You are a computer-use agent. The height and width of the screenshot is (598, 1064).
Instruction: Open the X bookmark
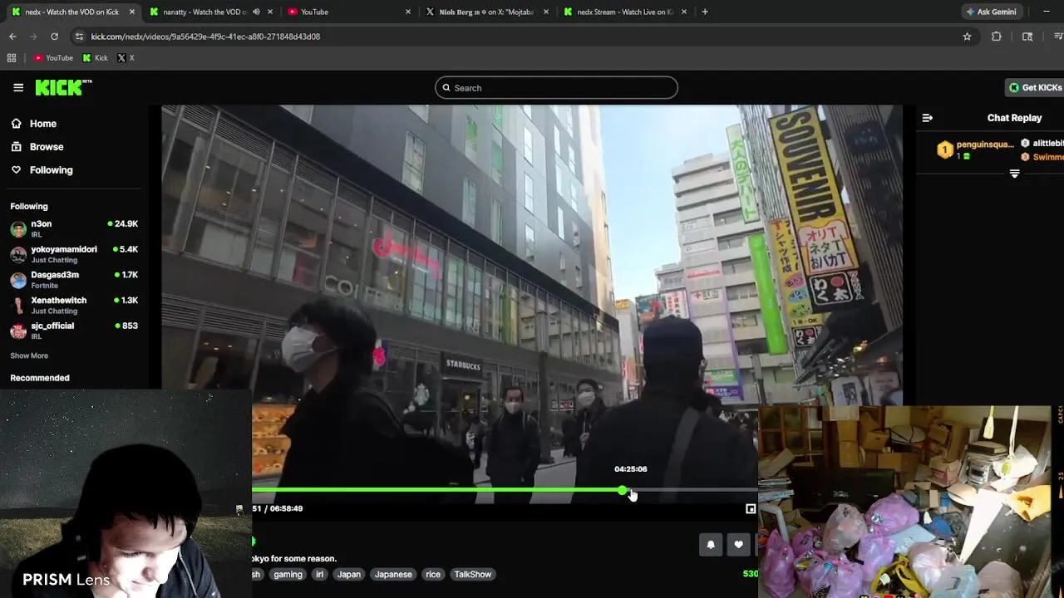126,58
